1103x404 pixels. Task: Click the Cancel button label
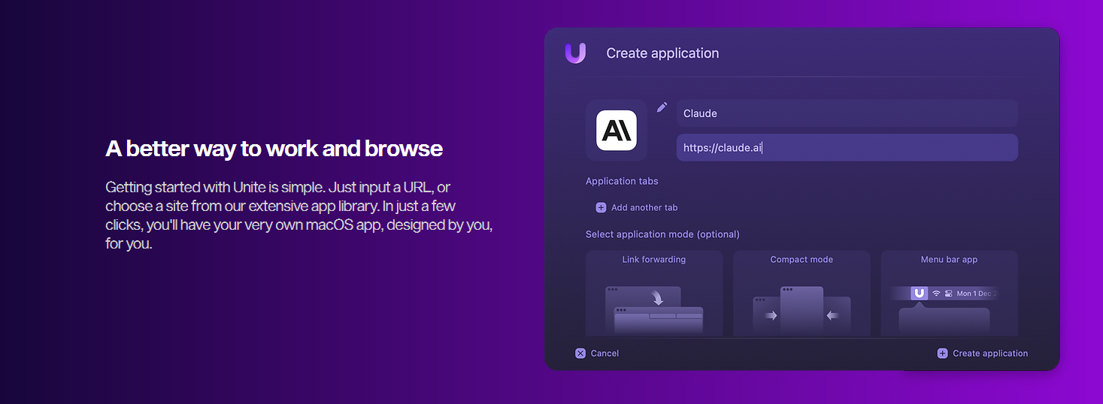[605, 353]
